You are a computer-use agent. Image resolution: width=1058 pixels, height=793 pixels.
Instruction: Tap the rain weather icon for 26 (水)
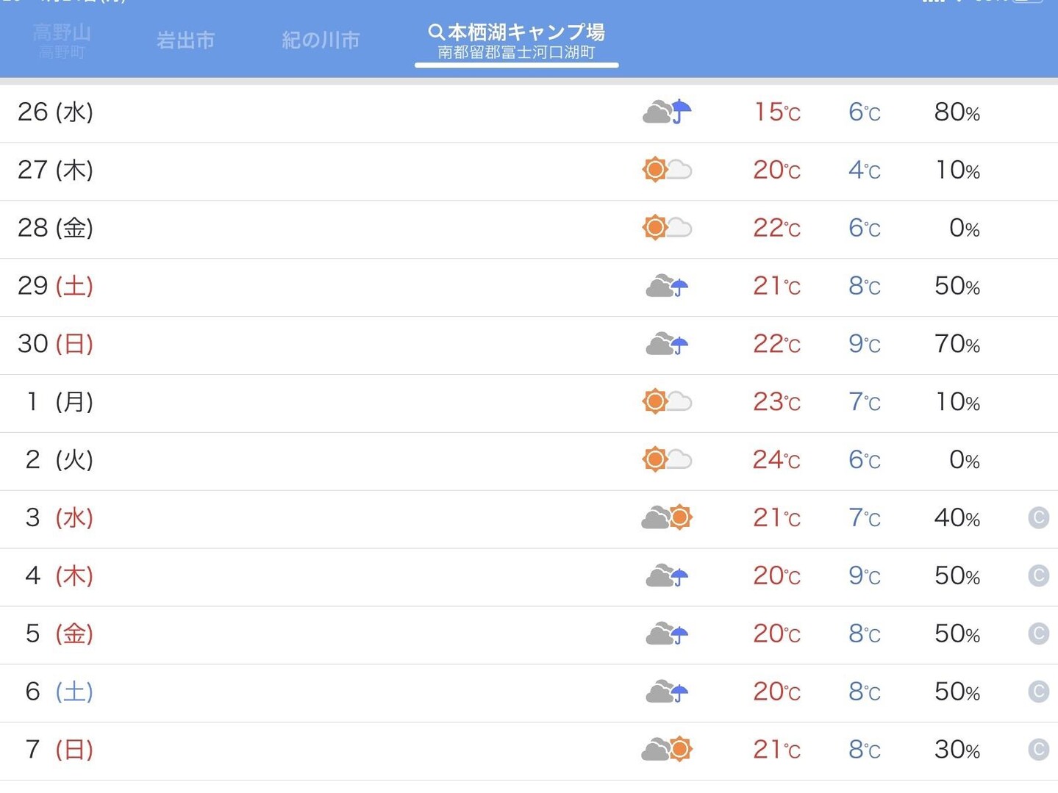pos(666,111)
